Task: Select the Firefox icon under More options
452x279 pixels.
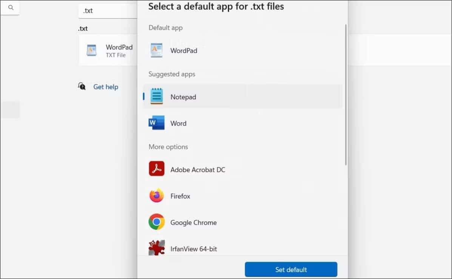Action: tap(156, 196)
